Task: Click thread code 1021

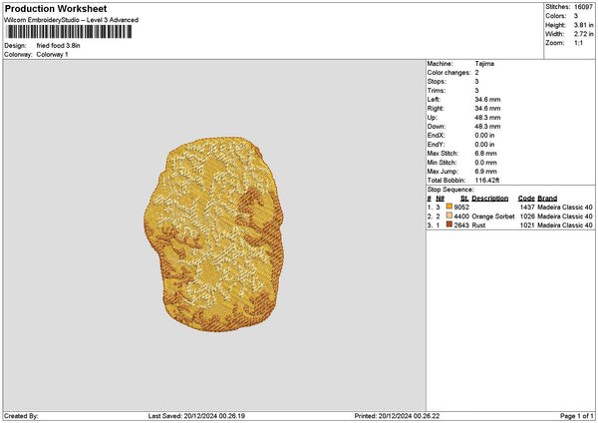Action: (x=527, y=225)
